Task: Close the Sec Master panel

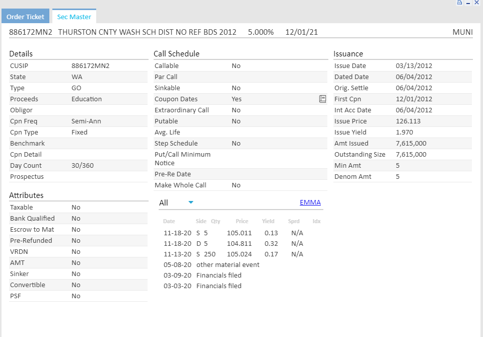Action: (476, 3)
